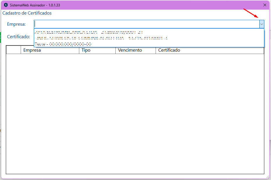Image resolution: width=271 pixels, height=180 pixels.
Task: Choose the ELETROMECANICA LTDA company option
Action: click(149, 32)
